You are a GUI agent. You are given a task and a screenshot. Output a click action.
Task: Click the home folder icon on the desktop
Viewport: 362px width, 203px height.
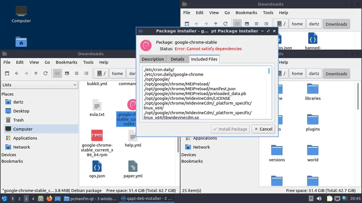click(x=21, y=42)
